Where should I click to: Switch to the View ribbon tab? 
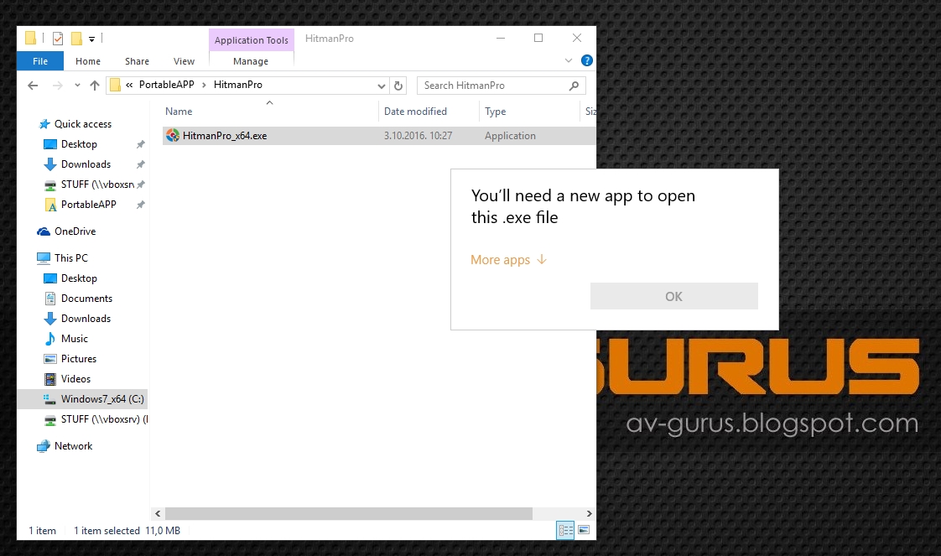(184, 61)
